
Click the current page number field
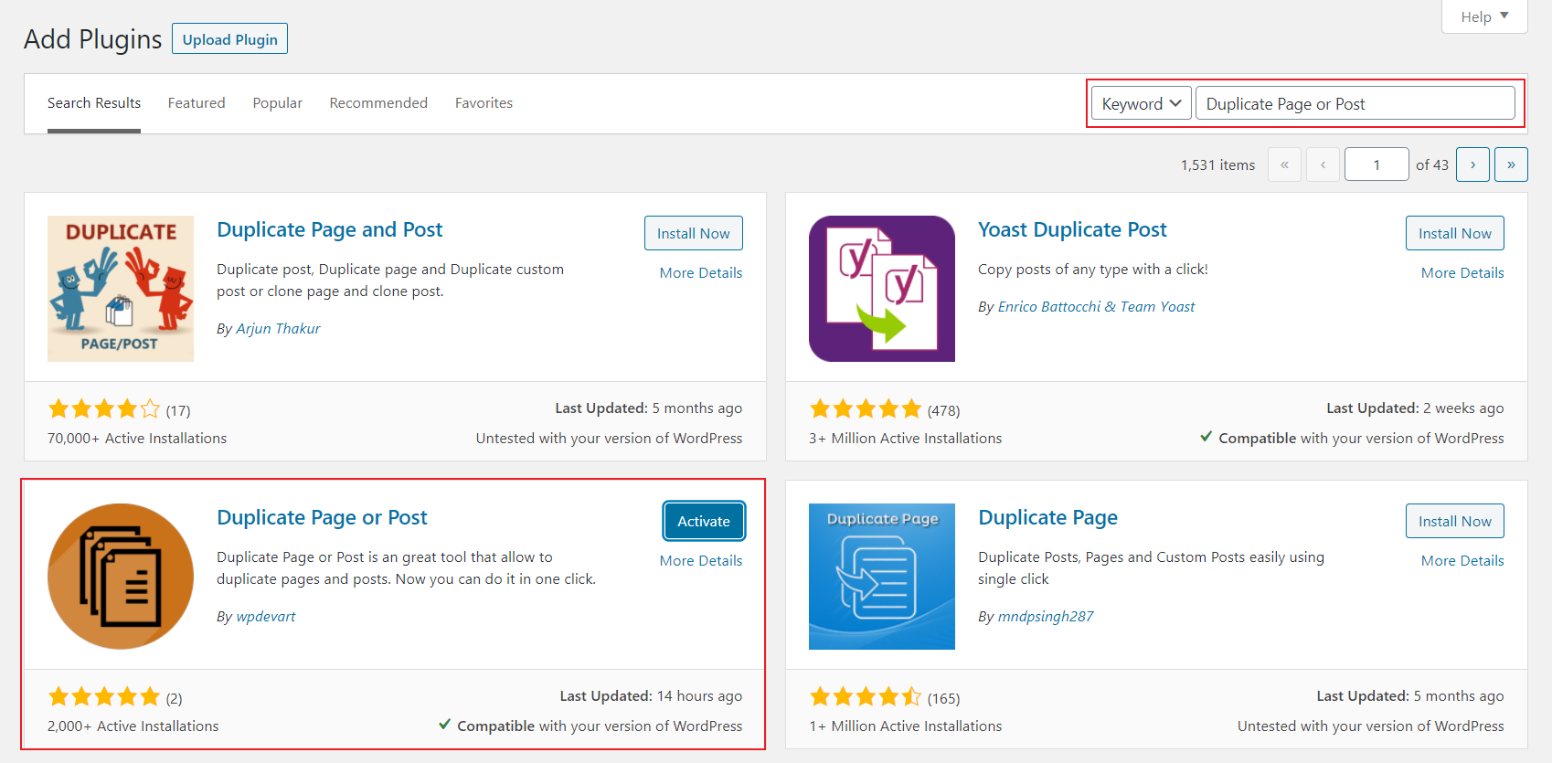click(x=1376, y=164)
